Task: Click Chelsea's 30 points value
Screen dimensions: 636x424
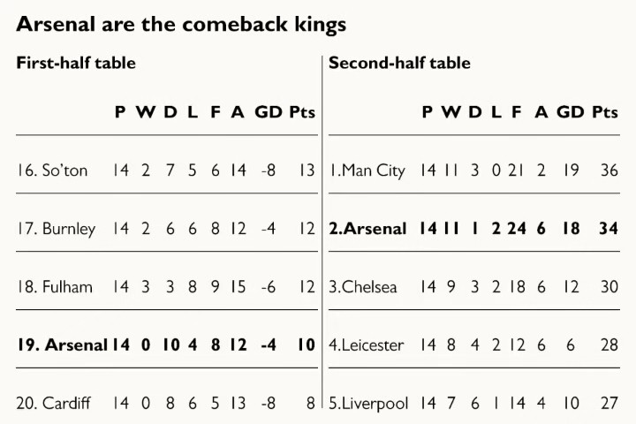Action: pyautogui.click(x=609, y=287)
